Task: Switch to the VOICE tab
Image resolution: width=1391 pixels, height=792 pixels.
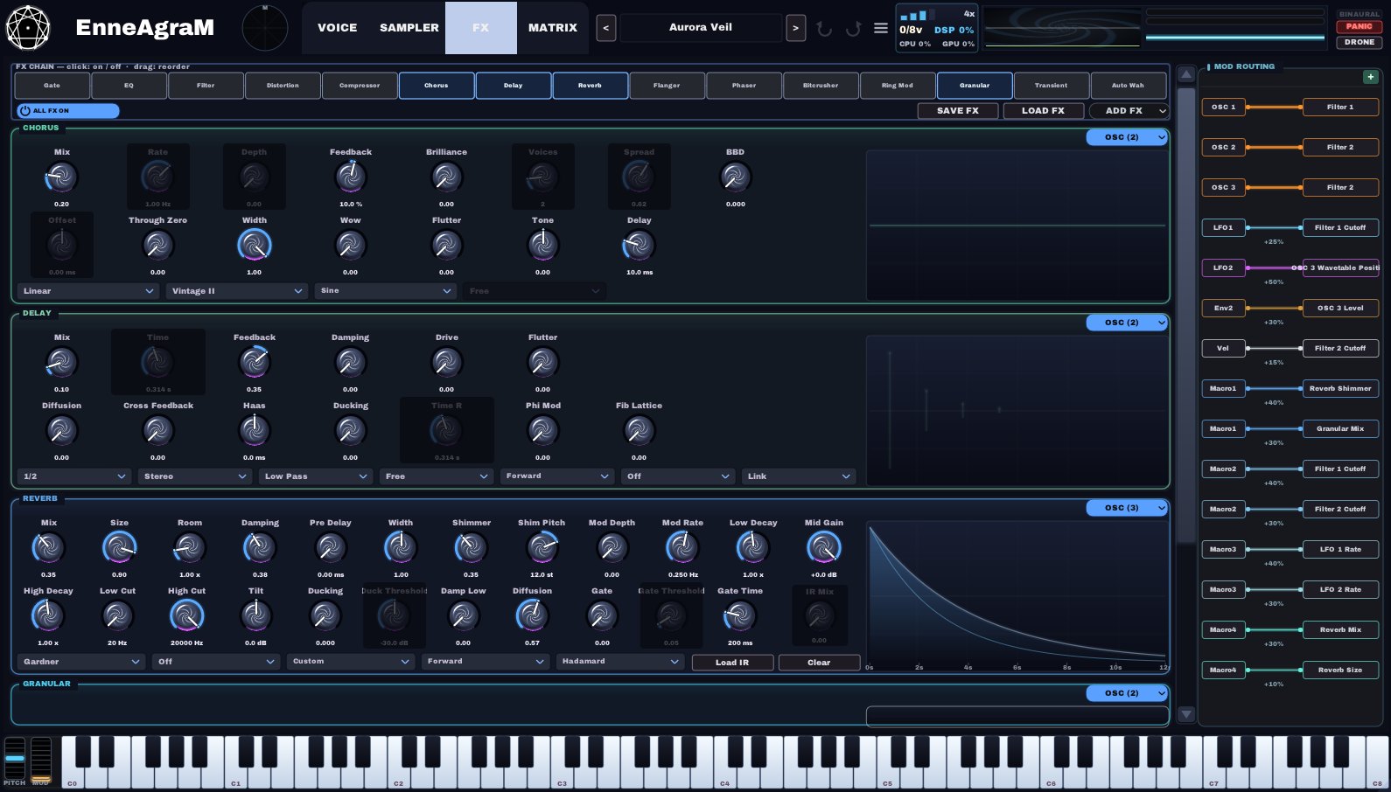Action: click(338, 28)
